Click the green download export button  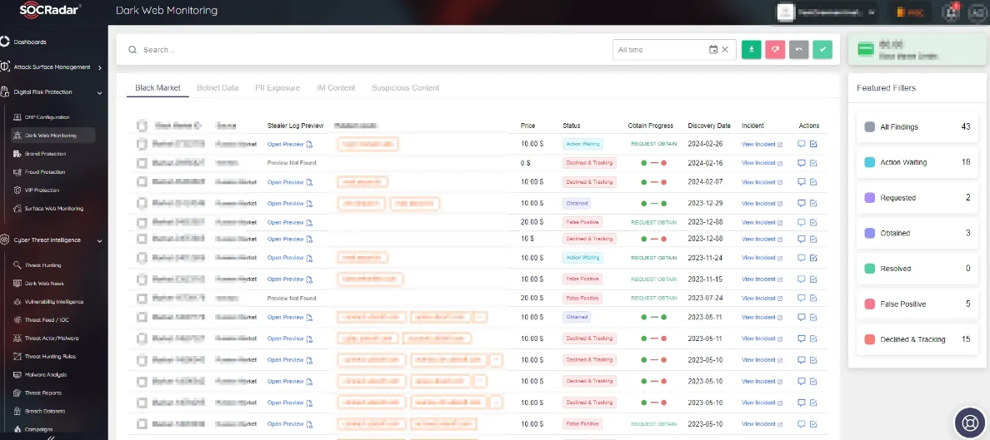tap(752, 50)
